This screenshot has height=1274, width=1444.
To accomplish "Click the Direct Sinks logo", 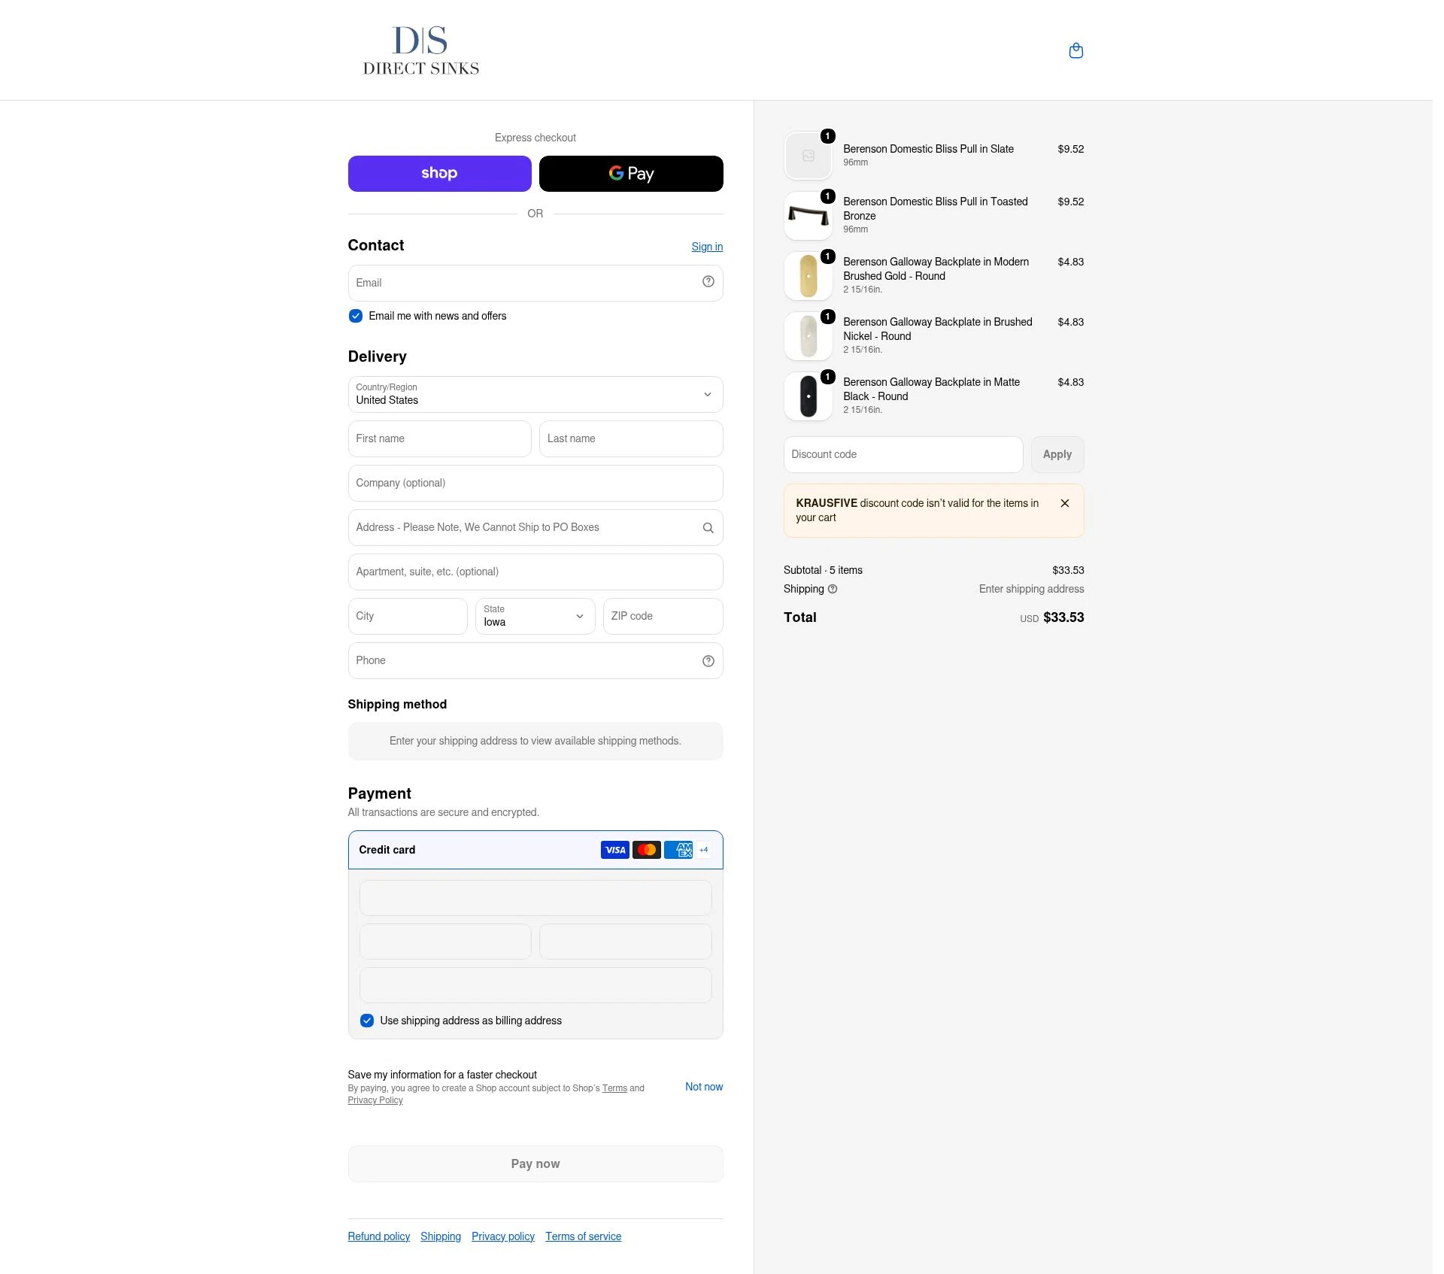I will pyautogui.click(x=421, y=50).
